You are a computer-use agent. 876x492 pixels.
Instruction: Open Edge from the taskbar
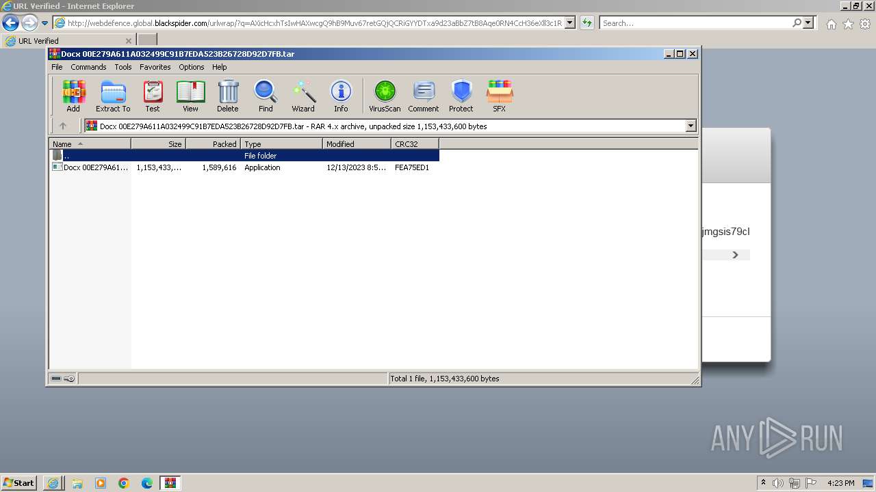[x=147, y=483]
